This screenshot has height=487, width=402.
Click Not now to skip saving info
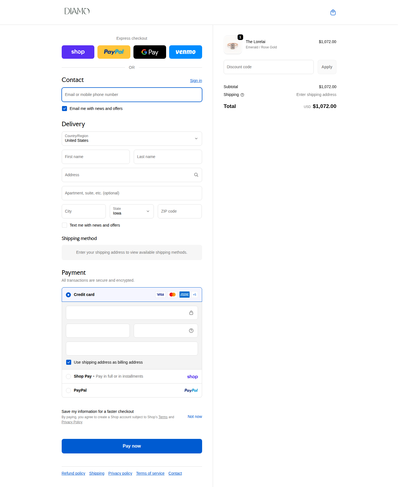[195, 417]
